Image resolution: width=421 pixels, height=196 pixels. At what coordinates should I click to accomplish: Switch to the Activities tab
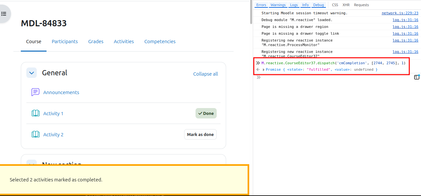[x=124, y=42]
